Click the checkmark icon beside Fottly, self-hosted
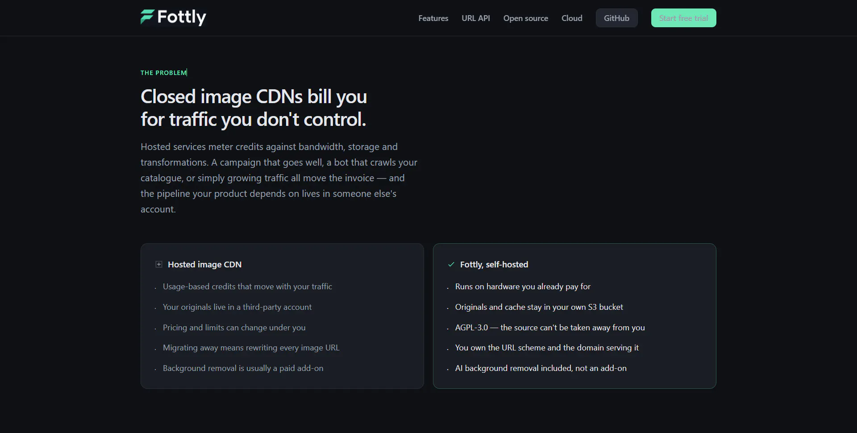Screen dimensions: 857x433 (x=451, y=265)
